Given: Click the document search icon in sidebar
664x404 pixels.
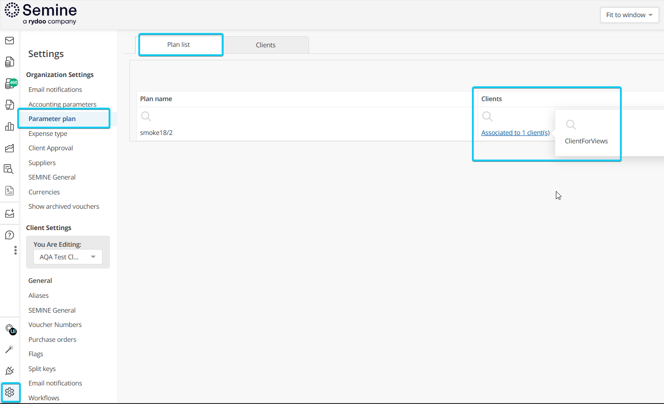Looking at the screenshot, I should [9, 169].
